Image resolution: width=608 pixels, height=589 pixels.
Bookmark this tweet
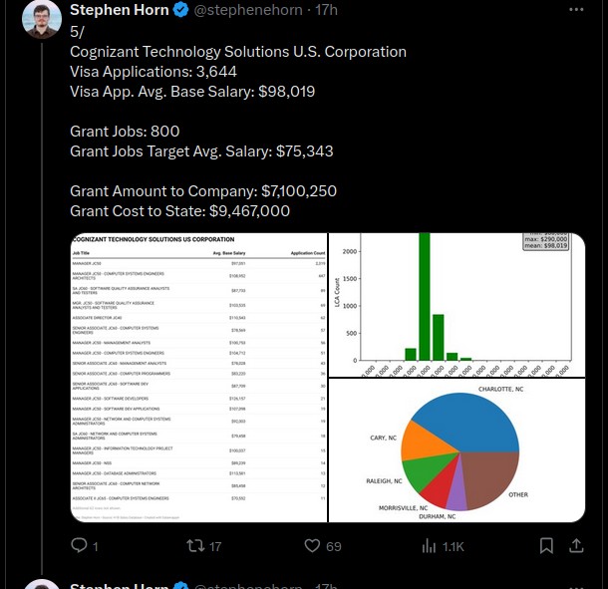pyautogui.click(x=546, y=545)
